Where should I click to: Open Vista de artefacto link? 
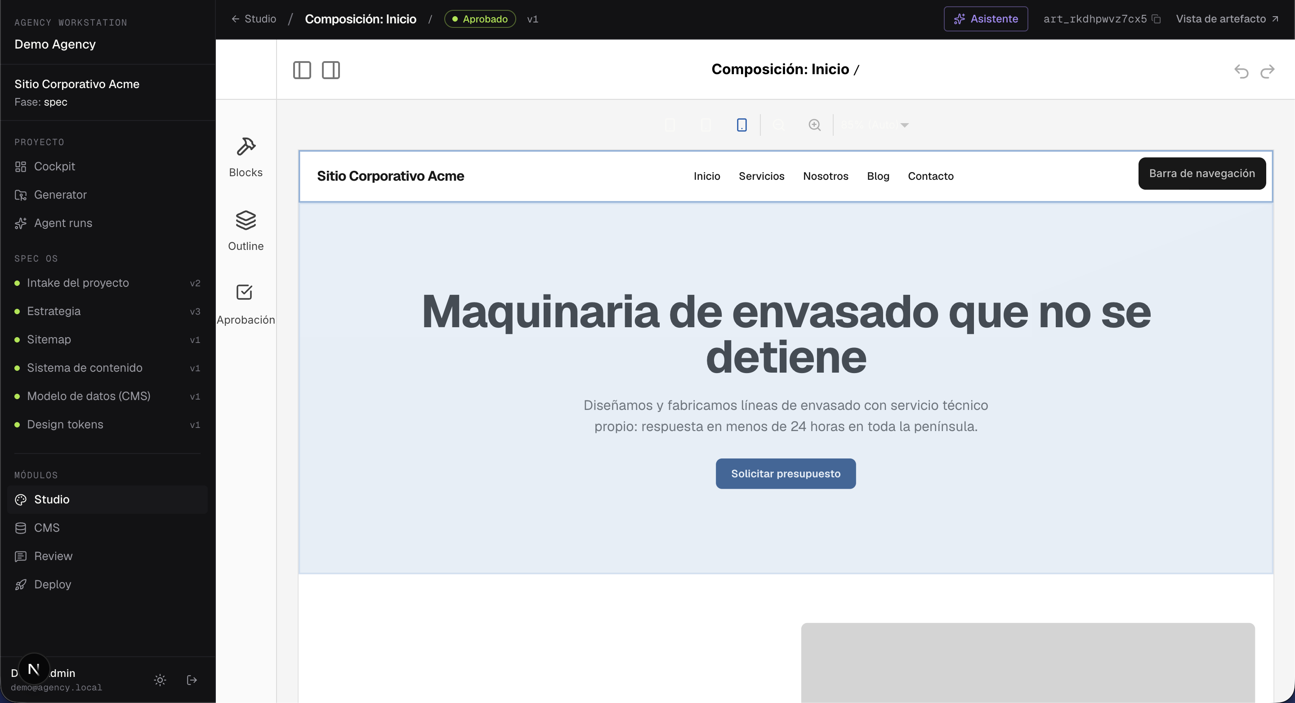(1227, 19)
